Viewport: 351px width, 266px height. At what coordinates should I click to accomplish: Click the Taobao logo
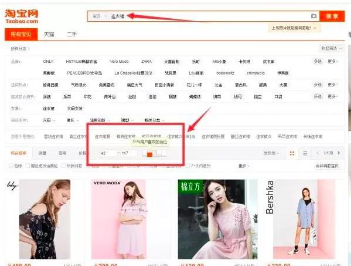[x=22, y=16]
